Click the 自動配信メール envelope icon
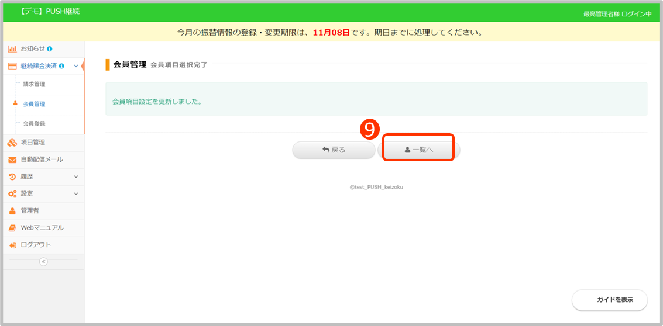Image resolution: width=663 pixels, height=326 pixels. pyautogui.click(x=12, y=159)
